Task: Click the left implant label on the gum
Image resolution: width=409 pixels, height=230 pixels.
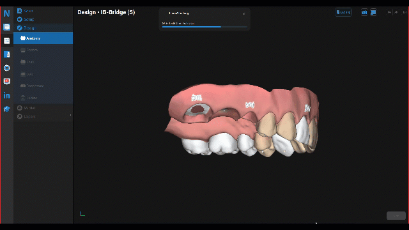Action: pos(196,98)
